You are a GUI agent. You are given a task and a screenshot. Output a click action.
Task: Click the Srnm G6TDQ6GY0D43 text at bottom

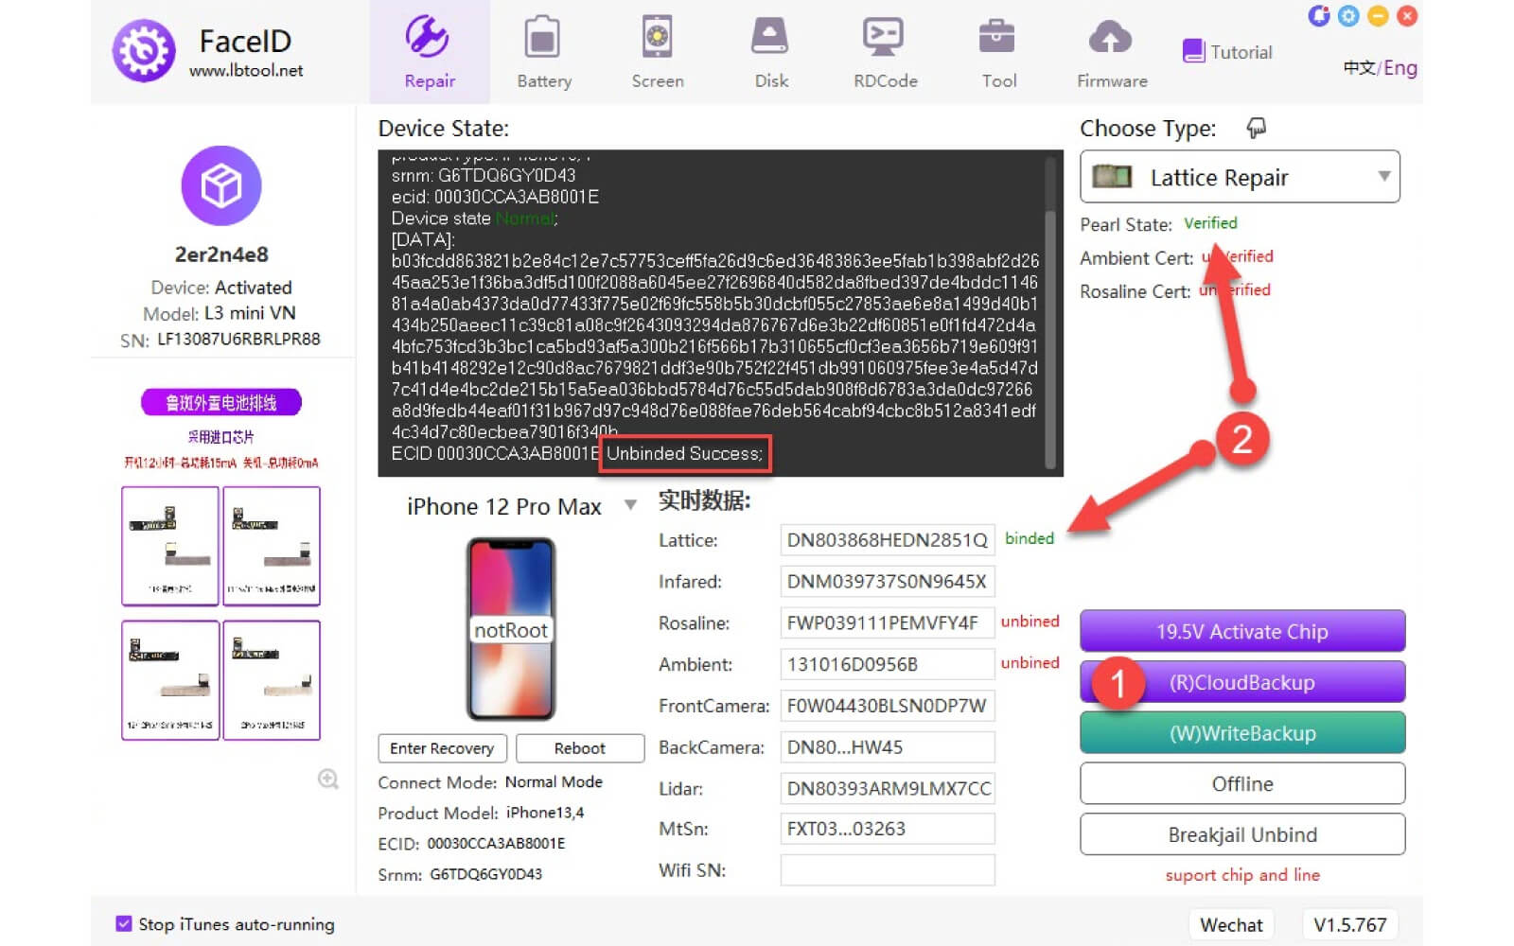(x=460, y=874)
